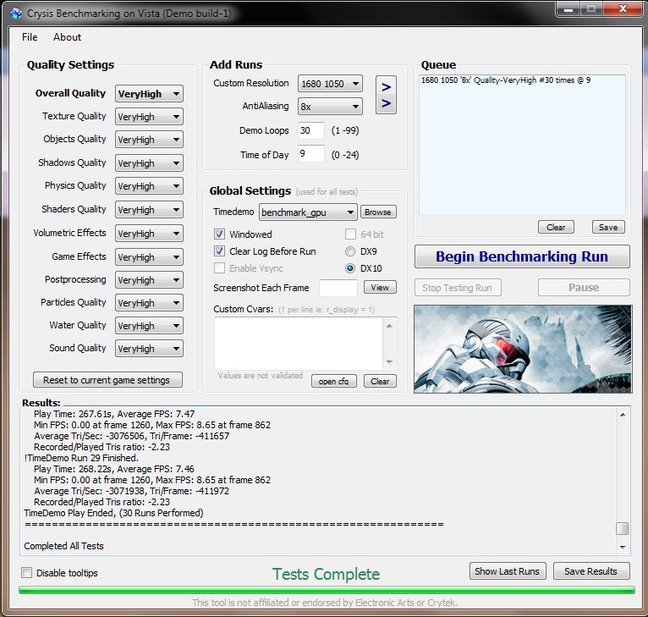Click the open cfg button

[x=333, y=381]
